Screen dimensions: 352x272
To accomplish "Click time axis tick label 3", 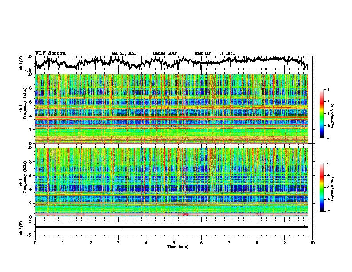I will coord(118,243).
